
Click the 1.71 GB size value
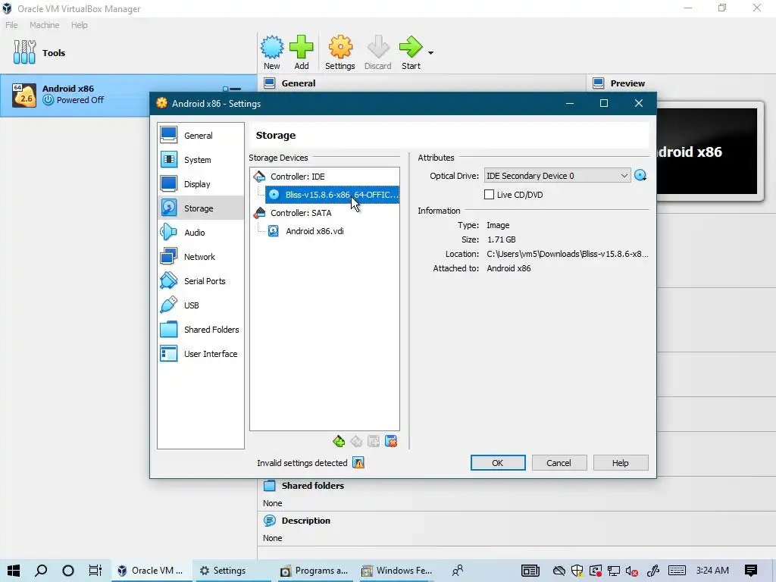click(502, 239)
